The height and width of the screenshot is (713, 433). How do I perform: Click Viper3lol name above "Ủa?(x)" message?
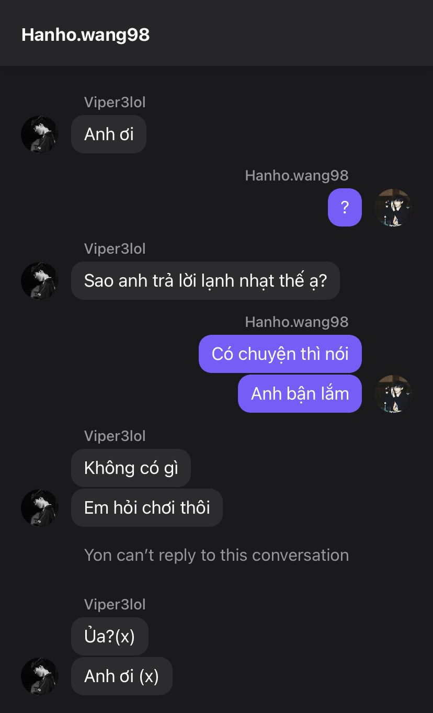115,605
